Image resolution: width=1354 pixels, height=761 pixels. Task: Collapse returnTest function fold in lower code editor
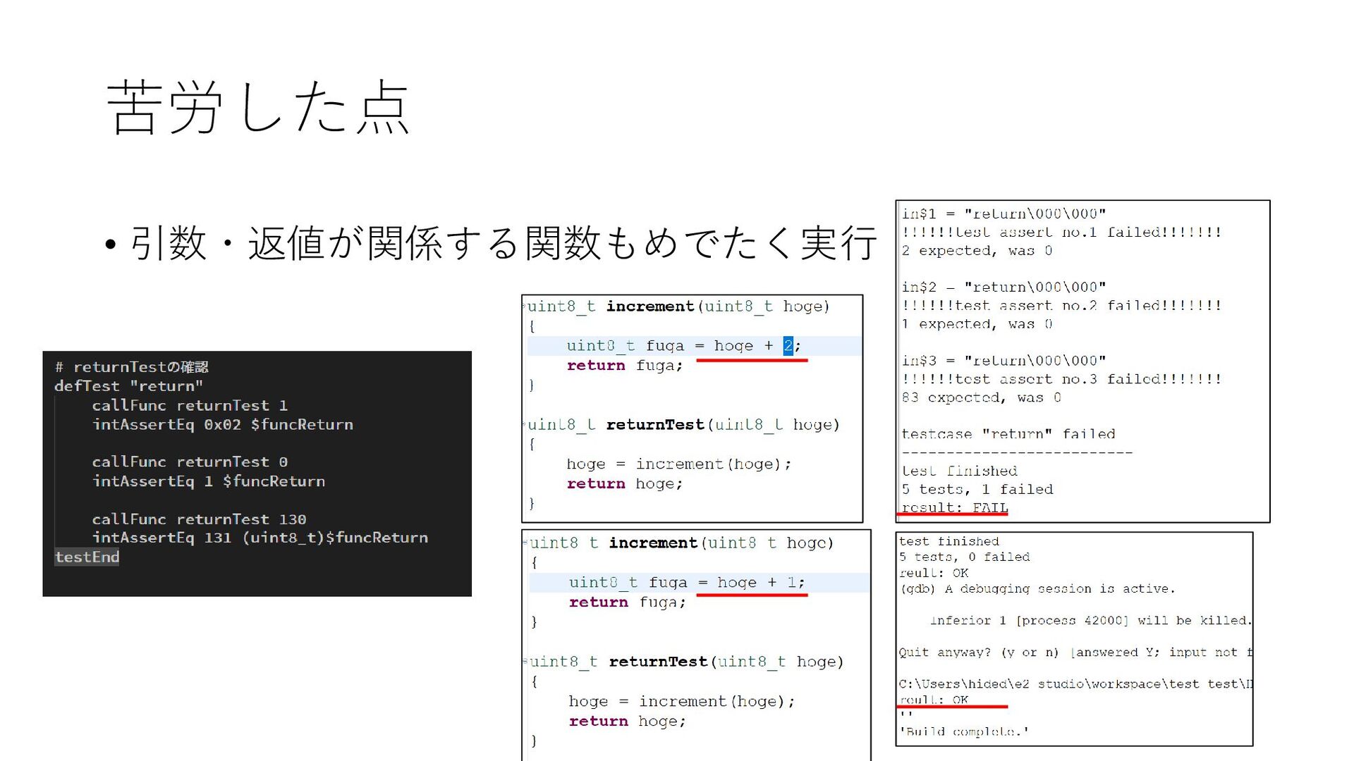[525, 662]
